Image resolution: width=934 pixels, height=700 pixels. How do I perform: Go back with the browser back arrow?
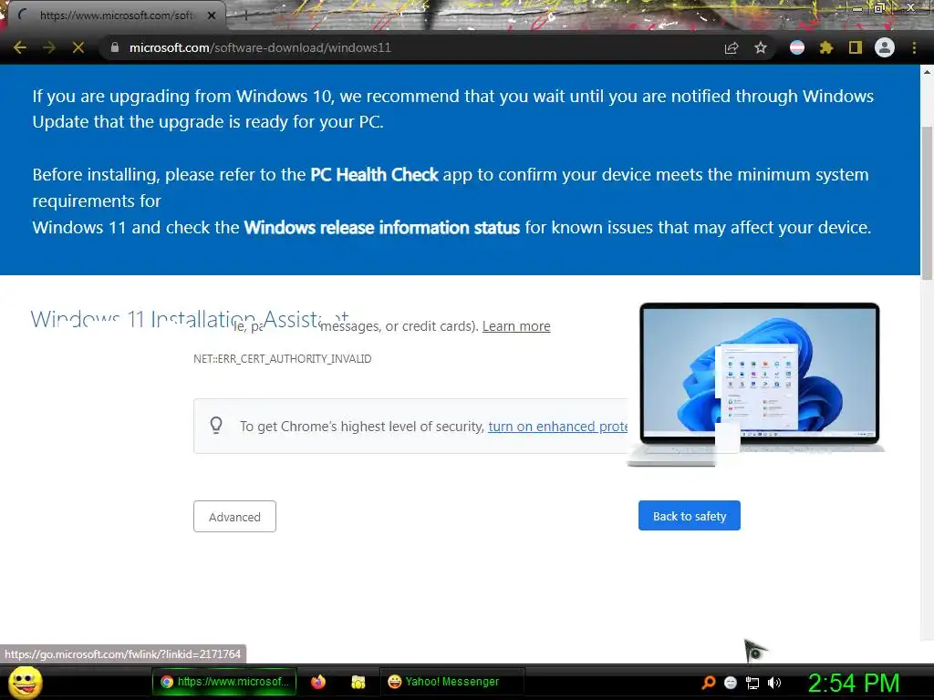tap(20, 47)
